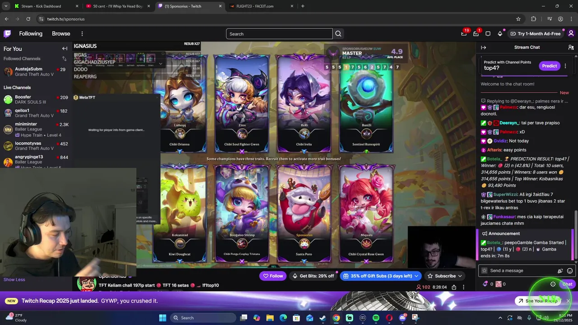Image resolution: width=578 pixels, height=325 pixels.
Task: Click the Windows taskbar Search box
Action: point(202,318)
